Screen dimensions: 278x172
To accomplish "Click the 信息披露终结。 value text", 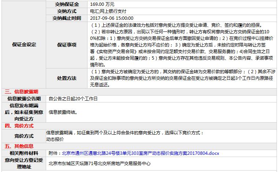I will coord(63,112).
